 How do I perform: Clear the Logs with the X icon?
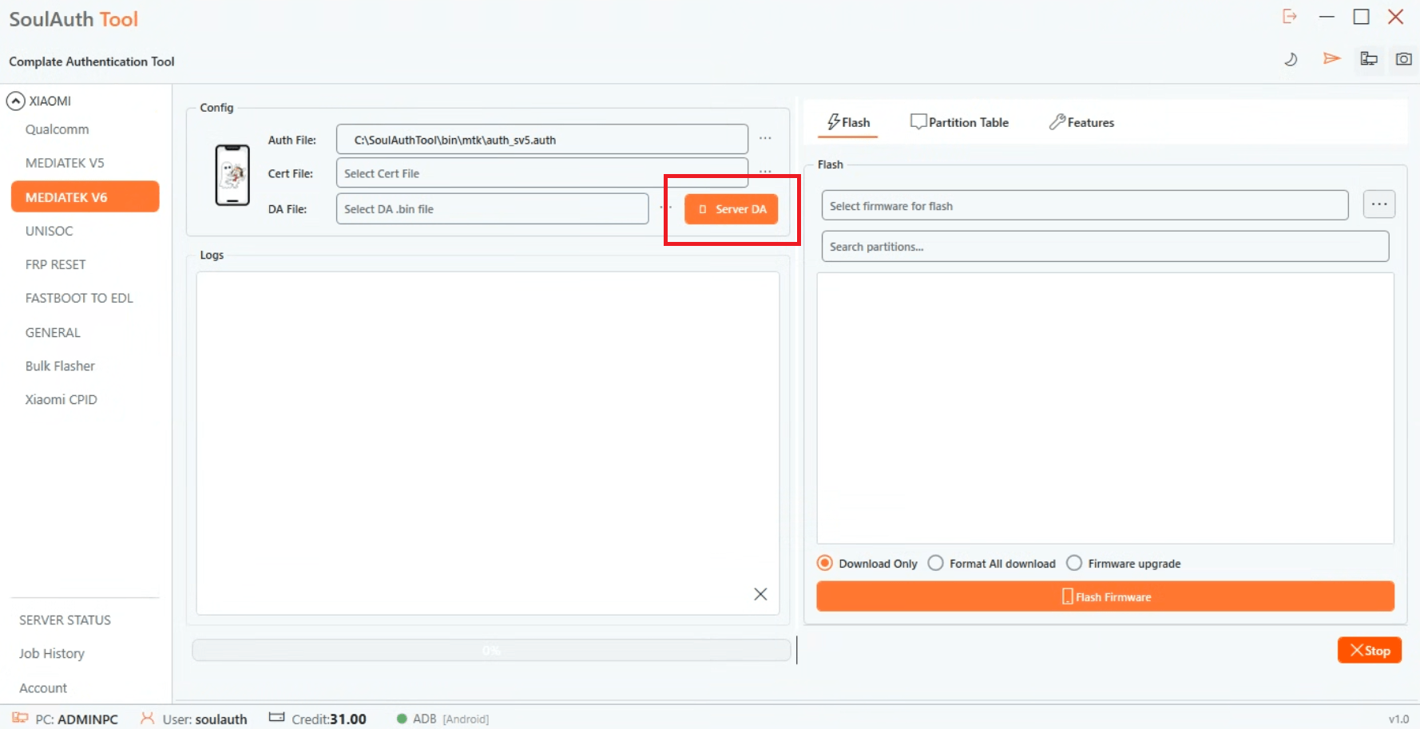[760, 594]
